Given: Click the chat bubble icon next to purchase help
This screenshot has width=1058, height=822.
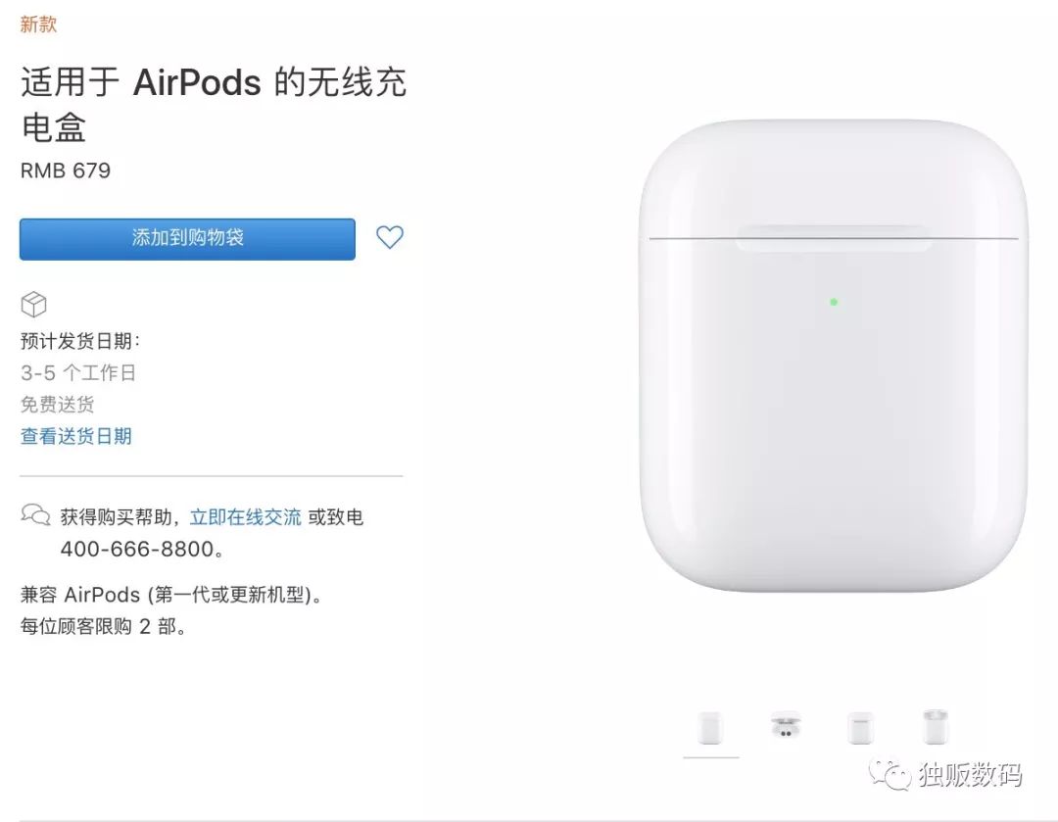Looking at the screenshot, I should click(x=35, y=513).
